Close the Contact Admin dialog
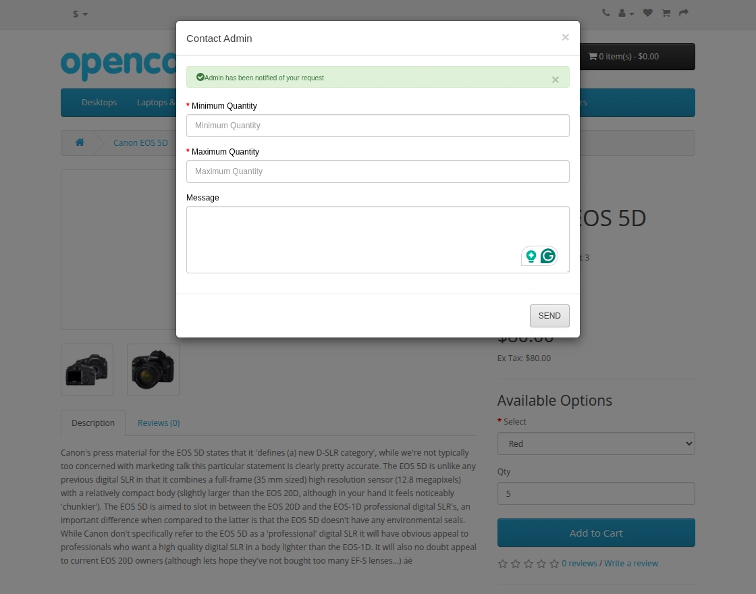Image resolution: width=756 pixels, height=594 pixels. [566, 37]
